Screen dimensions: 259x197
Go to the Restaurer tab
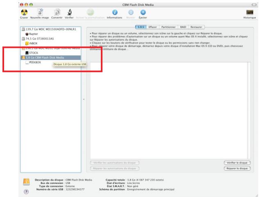195,27
